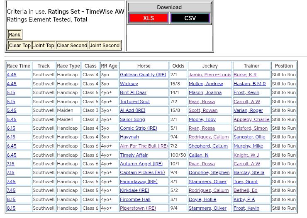This screenshot has height=218, width=307.
Task: Click the Clear Second button
Action: coord(72,46)
